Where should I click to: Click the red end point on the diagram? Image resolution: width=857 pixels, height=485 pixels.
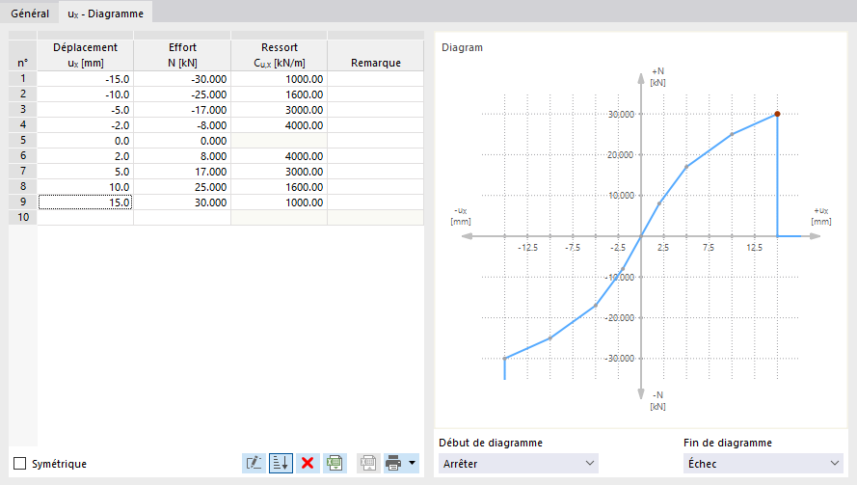(x=777, y=114)
